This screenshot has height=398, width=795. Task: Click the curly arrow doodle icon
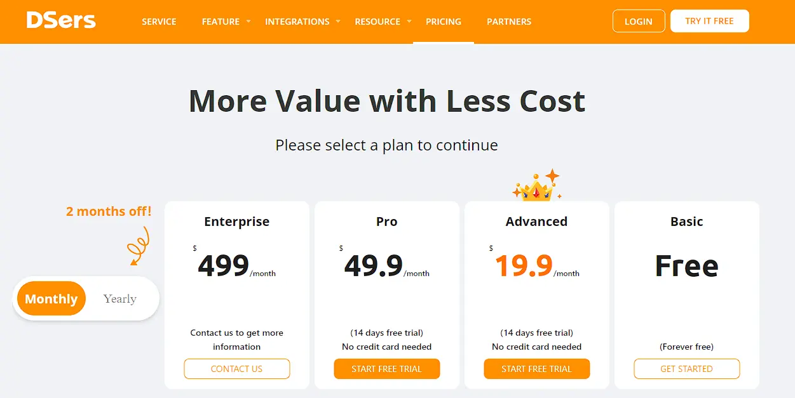pyautogui.click(x=139, y=246)
